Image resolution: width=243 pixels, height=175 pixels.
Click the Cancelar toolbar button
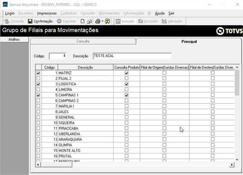66,21
